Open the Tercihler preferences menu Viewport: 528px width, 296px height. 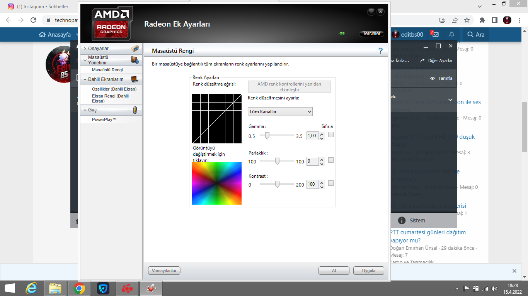pos(372,34)
